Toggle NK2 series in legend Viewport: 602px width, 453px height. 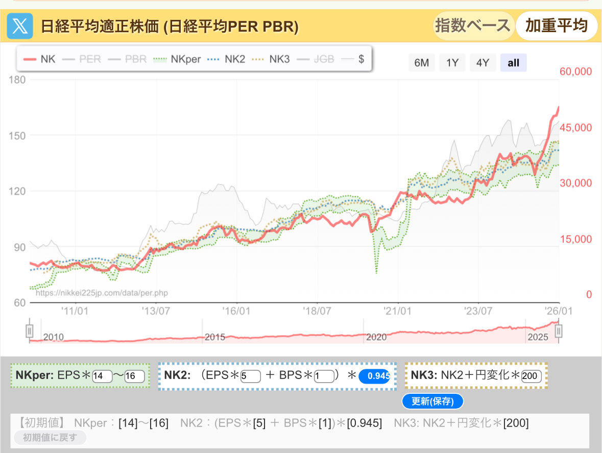[x=226, y=59]
